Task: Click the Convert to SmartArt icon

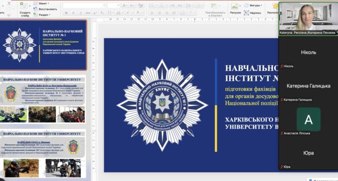Action: tap(213, 6)
